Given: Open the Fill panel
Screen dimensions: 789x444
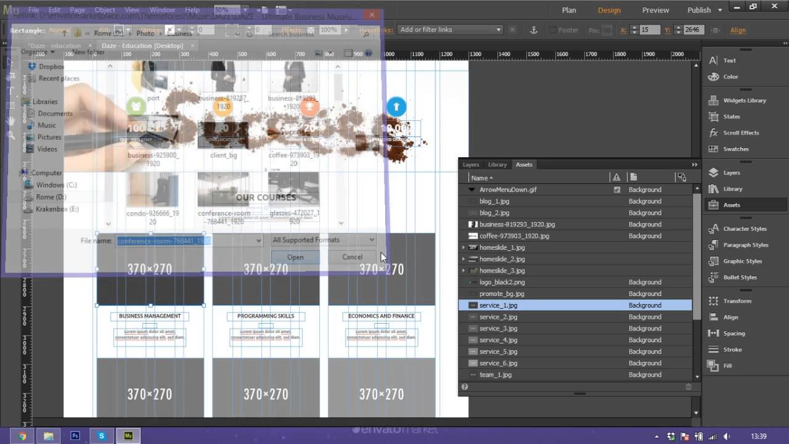Looking at the screenshot, I should pos(720,366).
